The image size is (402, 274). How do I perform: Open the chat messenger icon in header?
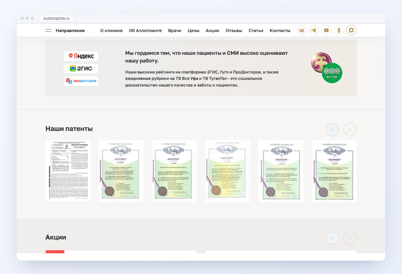coord(351,30)
